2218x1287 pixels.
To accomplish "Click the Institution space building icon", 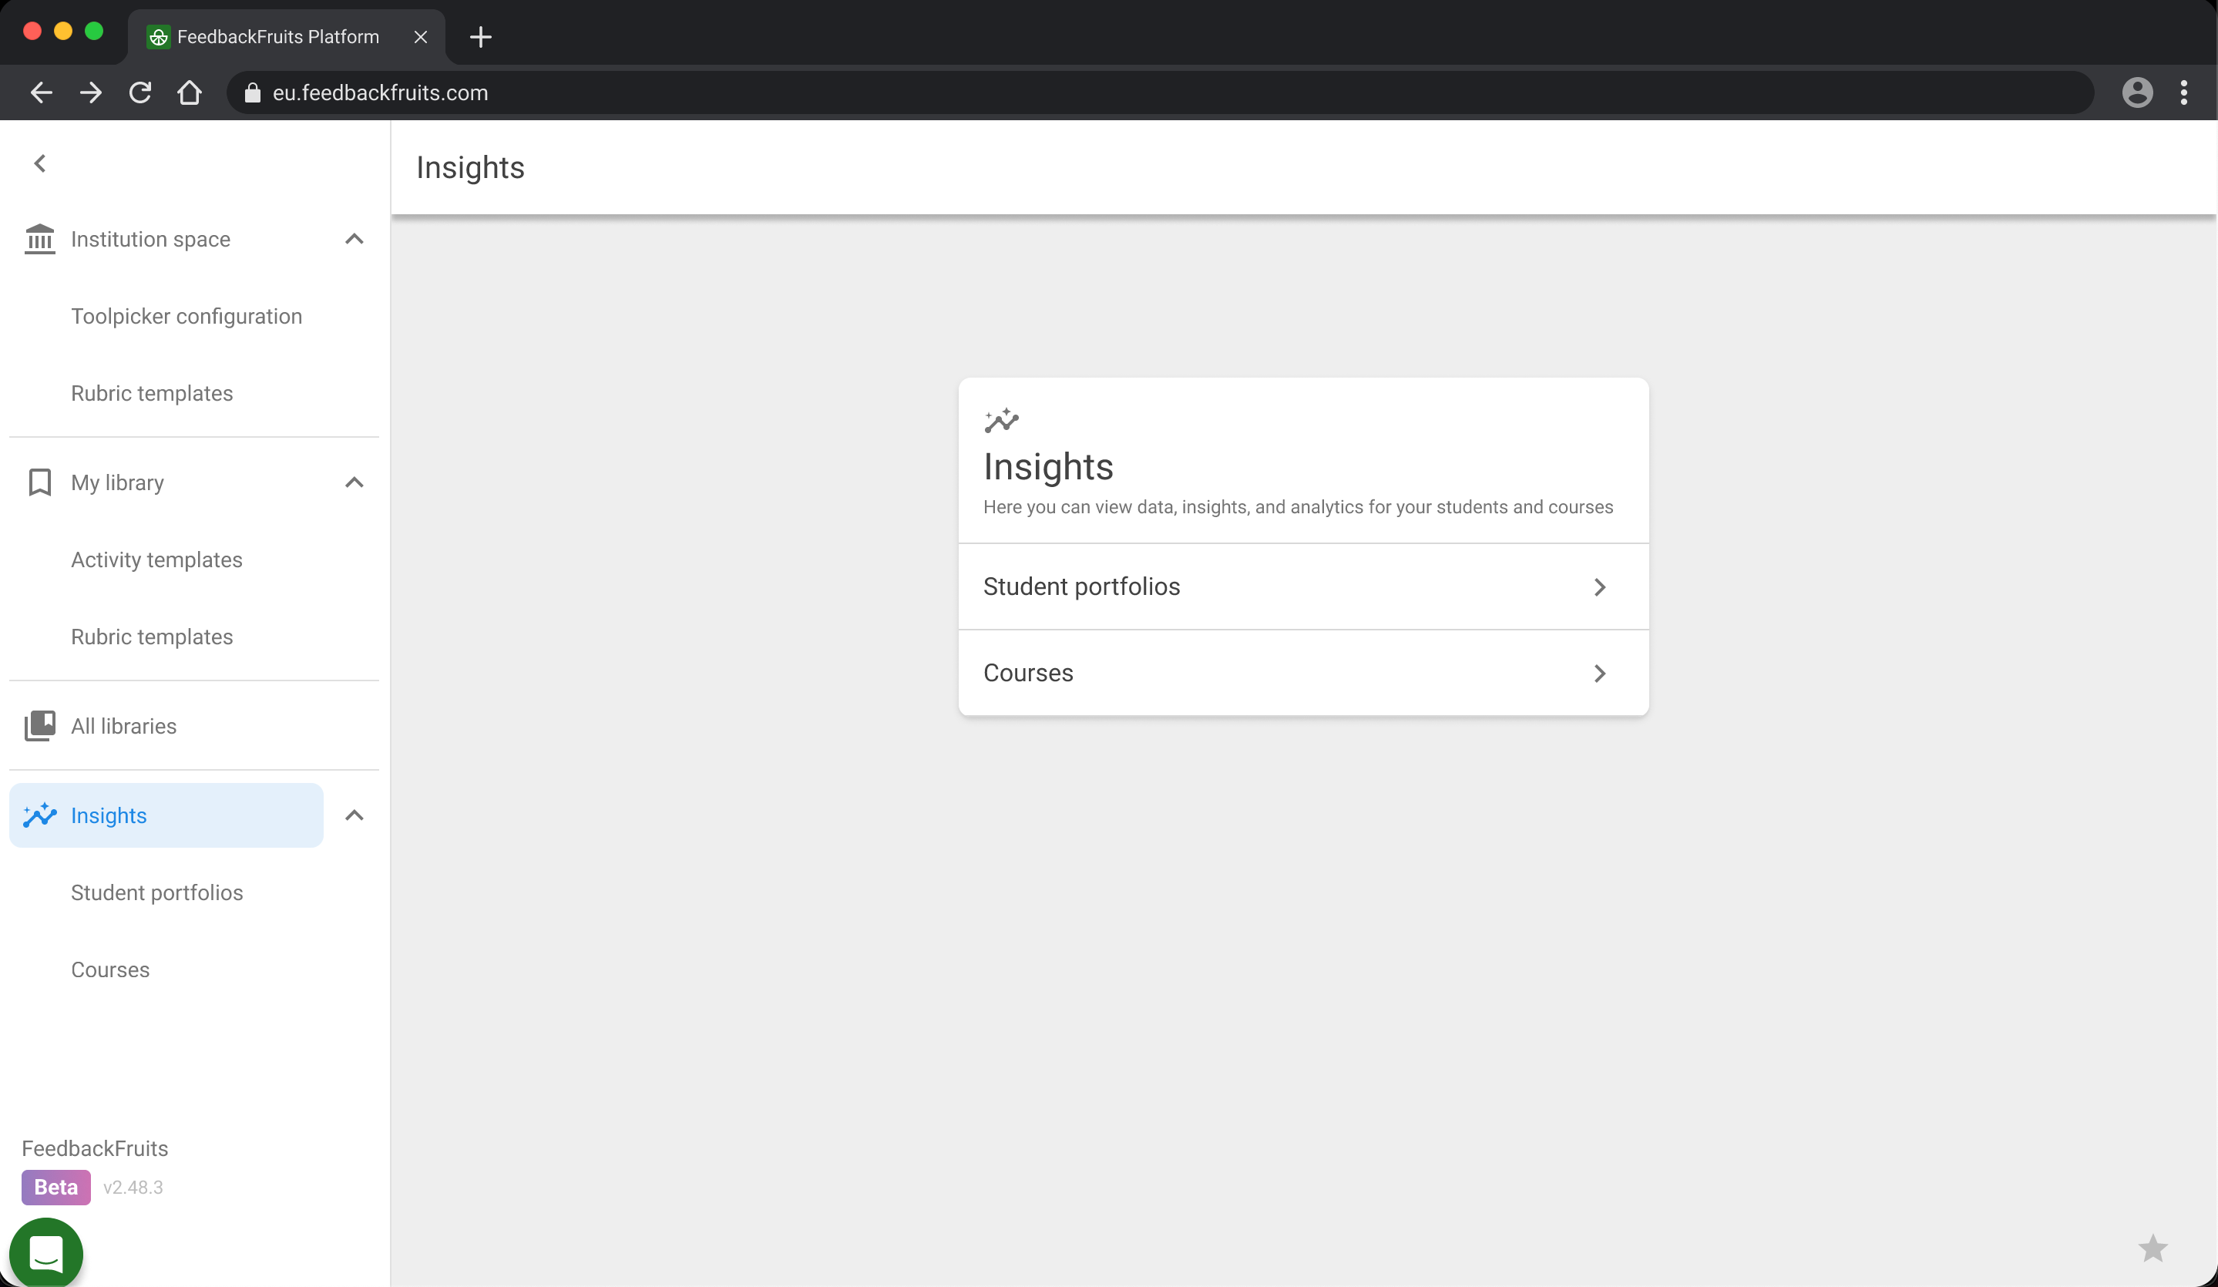I will [x=39, y=240].
